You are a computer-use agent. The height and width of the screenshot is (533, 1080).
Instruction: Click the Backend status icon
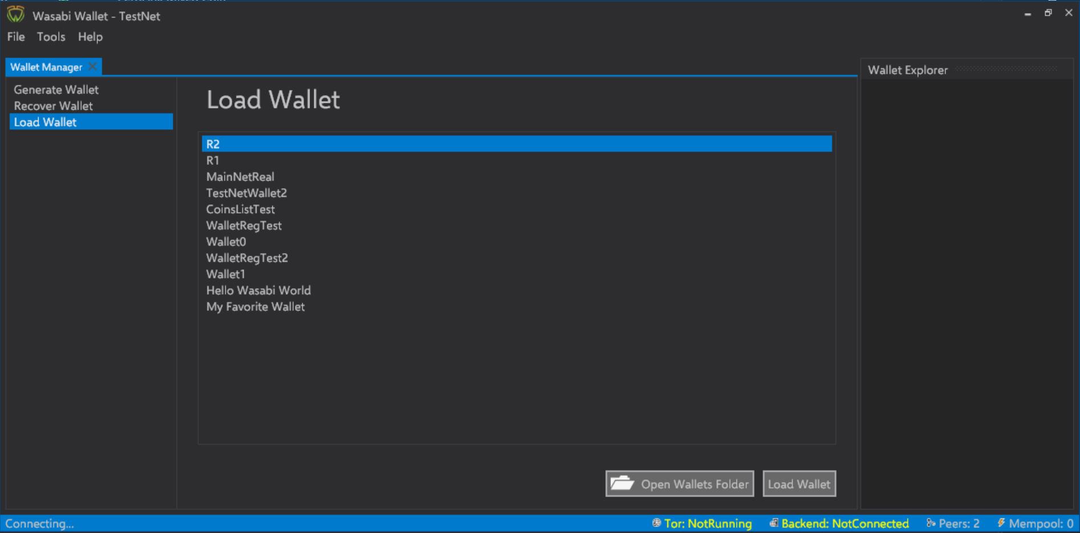point(773,523)
